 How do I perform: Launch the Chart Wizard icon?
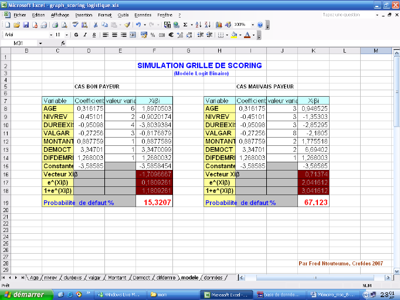(x=219, y=25)
